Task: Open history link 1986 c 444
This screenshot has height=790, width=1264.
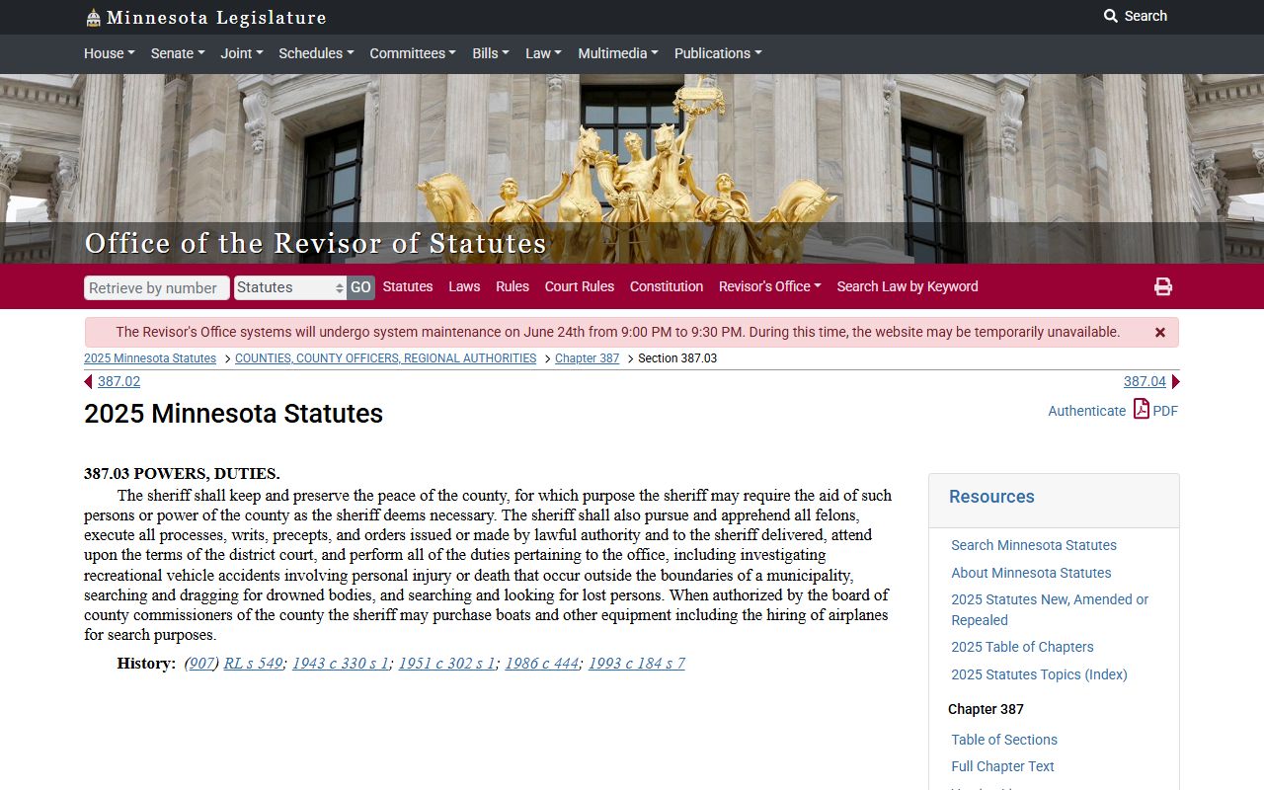Action: point(542,664)
